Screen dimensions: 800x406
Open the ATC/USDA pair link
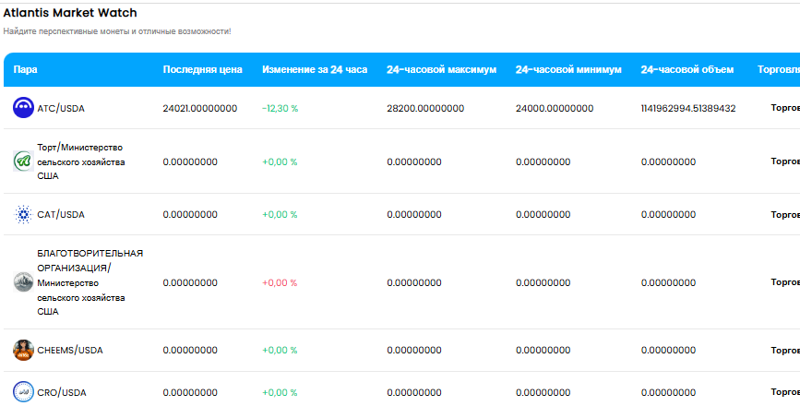[61, 108]
